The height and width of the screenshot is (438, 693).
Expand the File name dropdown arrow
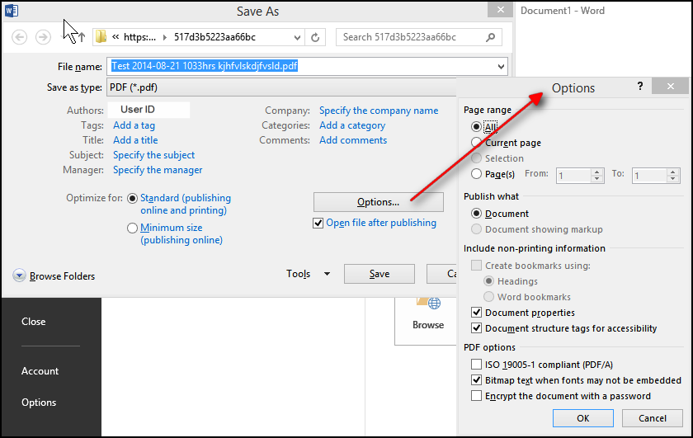pos(501,67)
